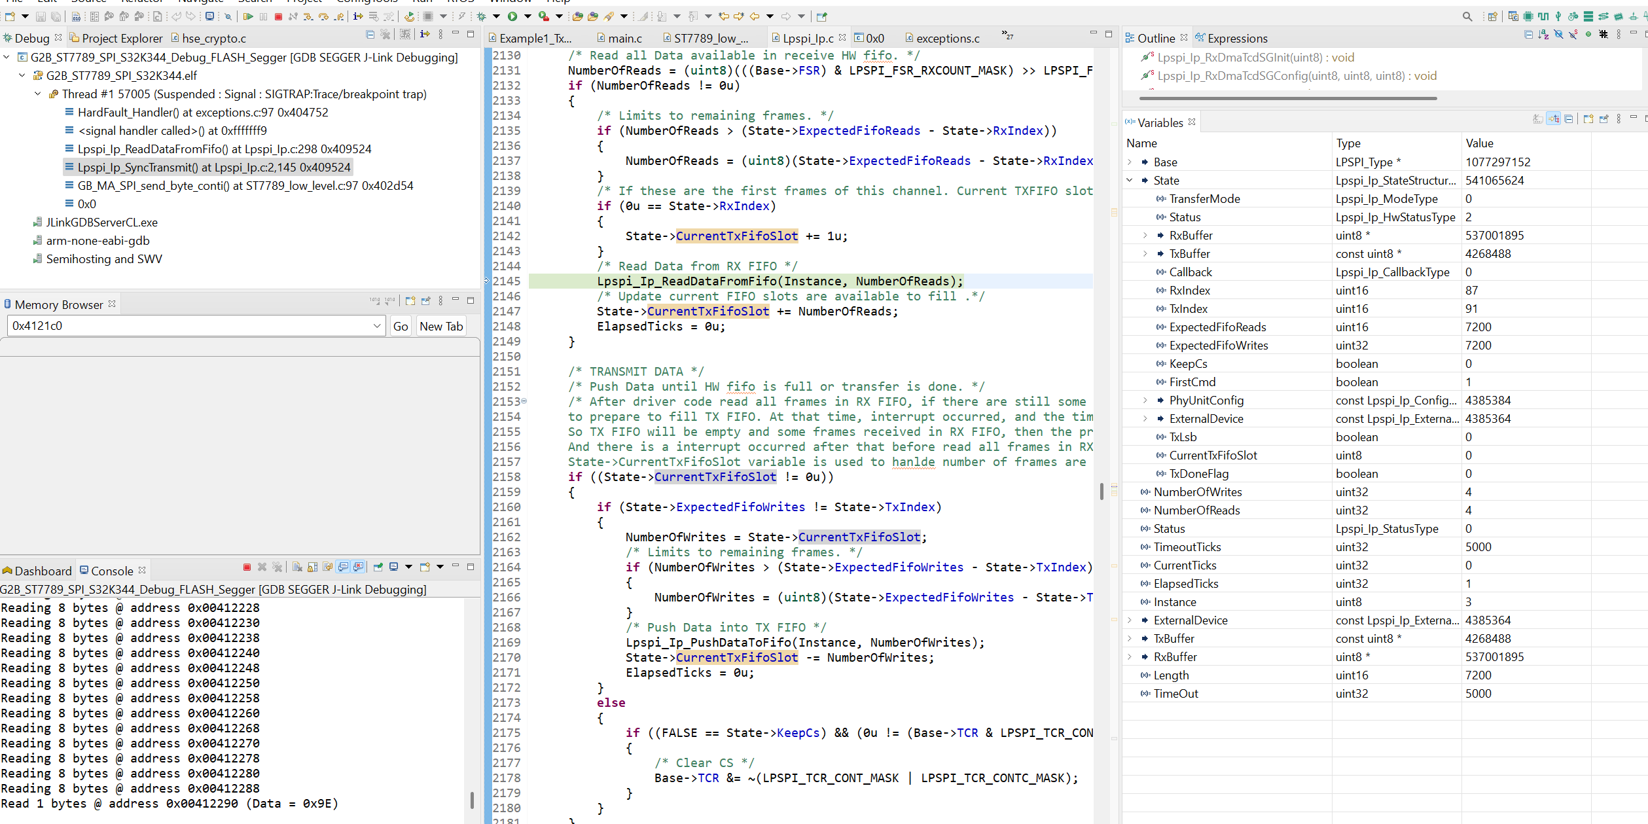This screenshot has height=824, width=1648.
Task: Click the Outline panel horizontal scrollbar
Action: [x=1287, y=98]
